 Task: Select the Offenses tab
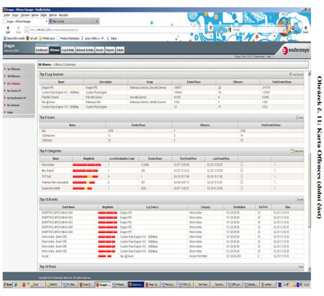pos(54,50)
